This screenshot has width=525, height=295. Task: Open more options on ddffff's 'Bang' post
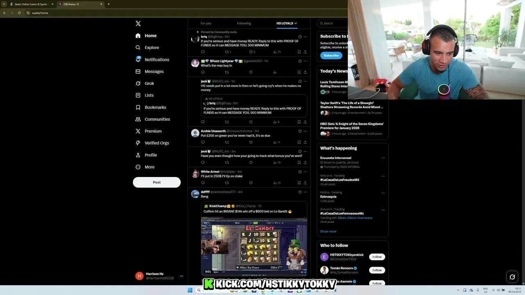point(305,192)
